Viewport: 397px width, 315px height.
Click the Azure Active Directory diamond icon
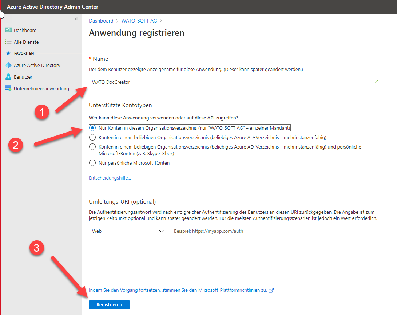point(8,65)
